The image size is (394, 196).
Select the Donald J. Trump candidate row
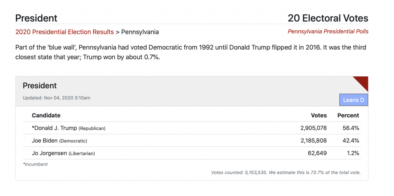coord(192,128)
